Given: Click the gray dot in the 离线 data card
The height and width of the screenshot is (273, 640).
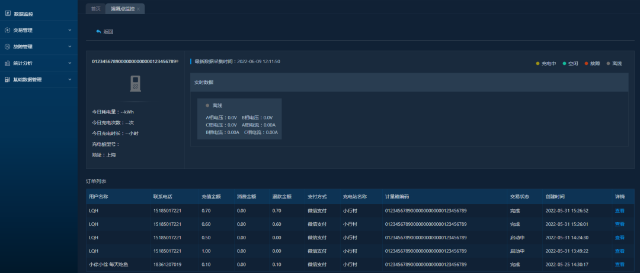Looking at the screenshot, I should pos(207,105).
